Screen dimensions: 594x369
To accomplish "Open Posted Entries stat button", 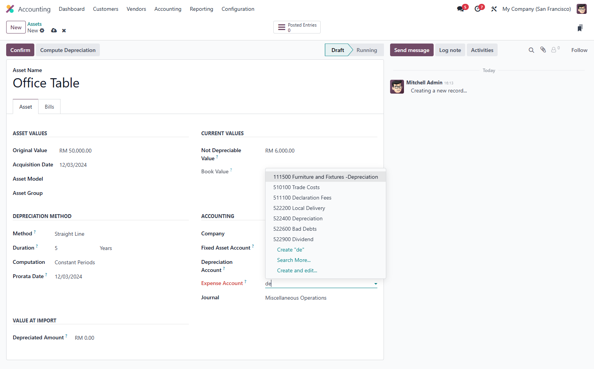I will click(x=297, y=27).
